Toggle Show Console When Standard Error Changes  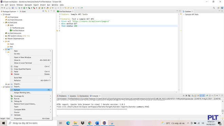click(204, 95)
